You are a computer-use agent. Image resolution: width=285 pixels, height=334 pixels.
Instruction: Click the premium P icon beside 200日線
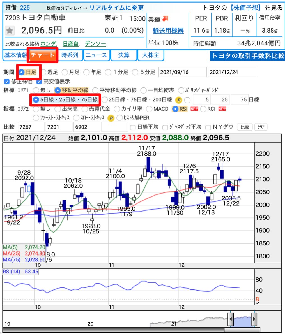click(178, 100)
